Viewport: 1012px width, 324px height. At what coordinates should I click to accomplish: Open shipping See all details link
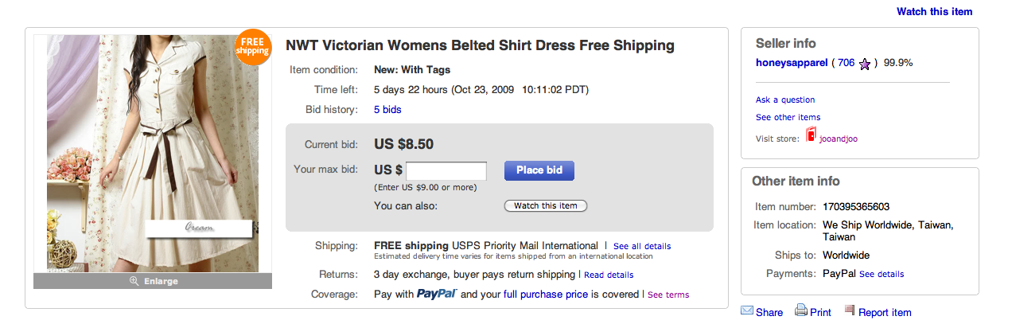(642, 246)
